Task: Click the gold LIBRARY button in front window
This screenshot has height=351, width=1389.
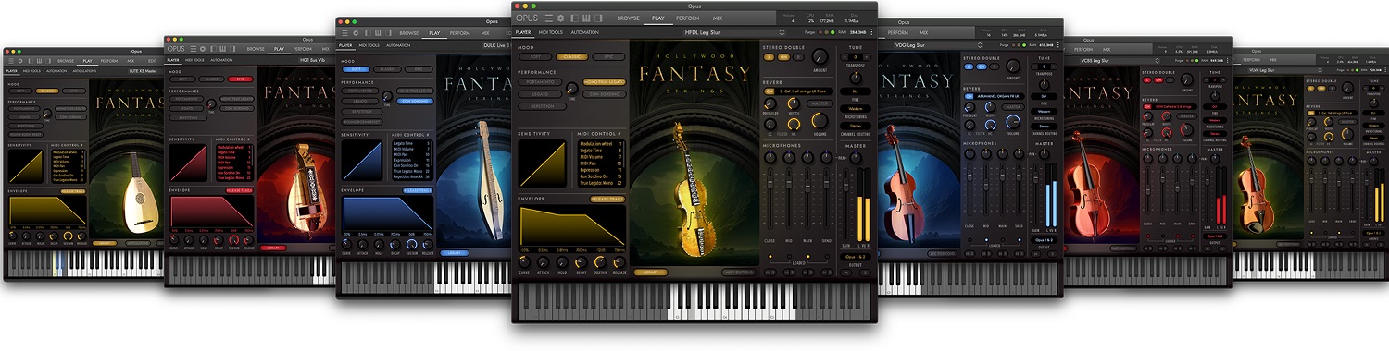Action: [650, 272]
